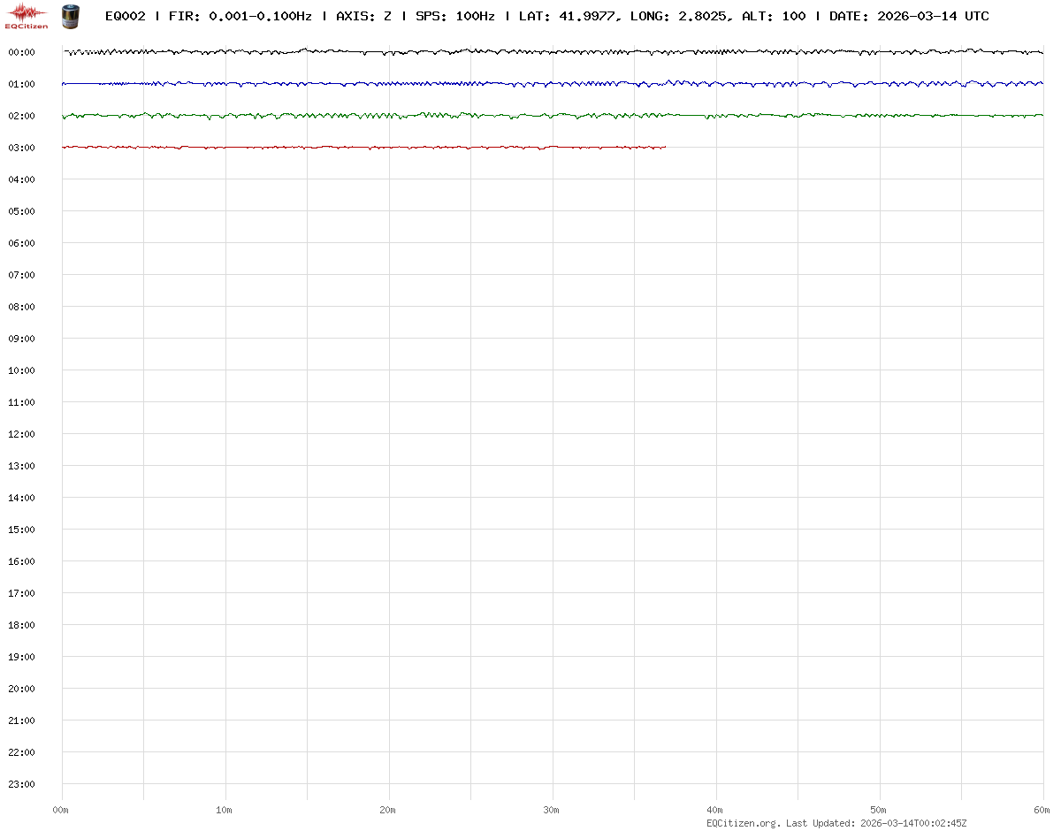Viewport: 1061px width, 831px height.
Task: Click the EQ002 station name in header
Action: 125,16
